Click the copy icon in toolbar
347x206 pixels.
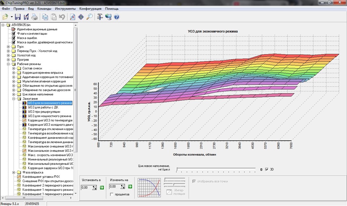[x=45, y=17]
